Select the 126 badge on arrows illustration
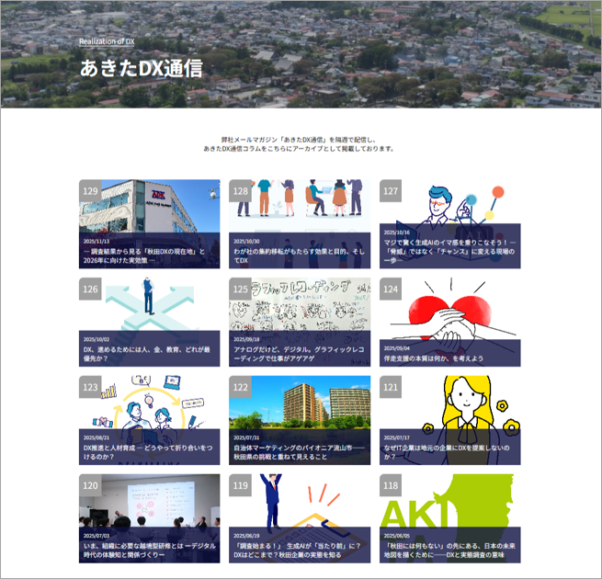The image size is (602, 579). (91, 289)
